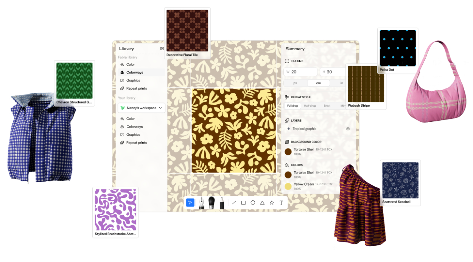Expand the Nancy's workspace dropdown
Image resolution: width=473 pixels, height=262 pixels.
click(x=142, y=108)
